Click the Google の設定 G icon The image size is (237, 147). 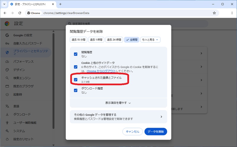pyautogui.click(x=7, y=35)
